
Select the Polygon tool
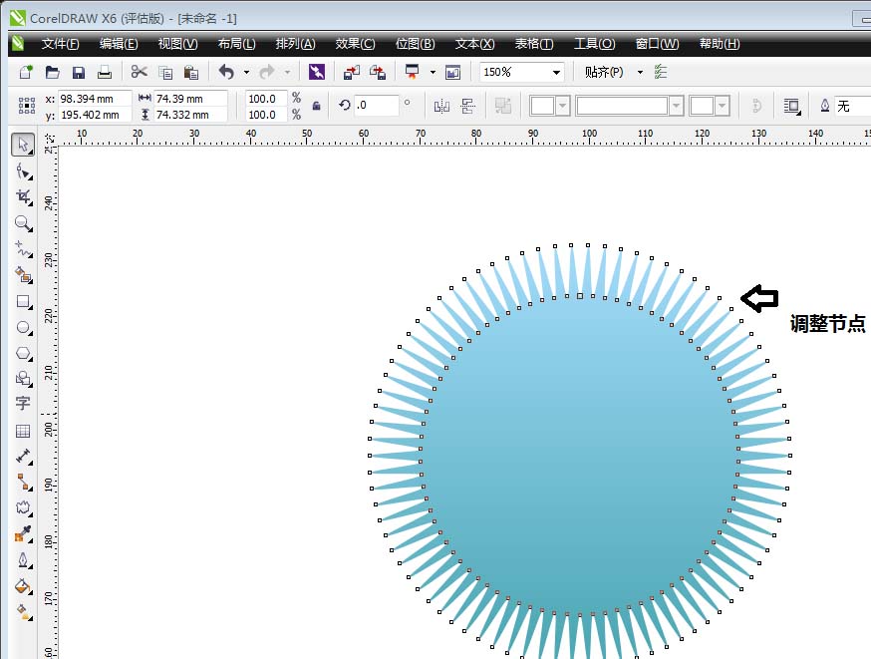(22, 353)
